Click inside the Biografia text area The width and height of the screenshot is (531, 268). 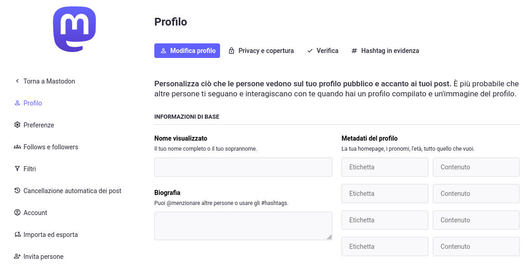(x=242, y=226)
